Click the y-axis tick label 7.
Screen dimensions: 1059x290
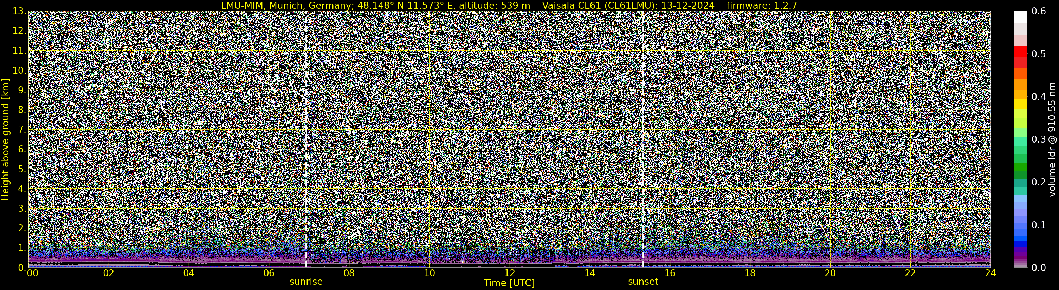[x=22, y=130]
